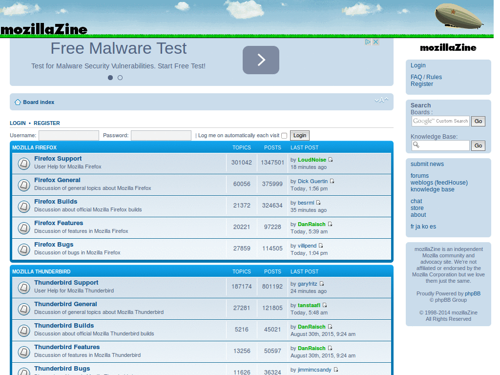Open submit news sidebar link

click(x=427, y=164)
